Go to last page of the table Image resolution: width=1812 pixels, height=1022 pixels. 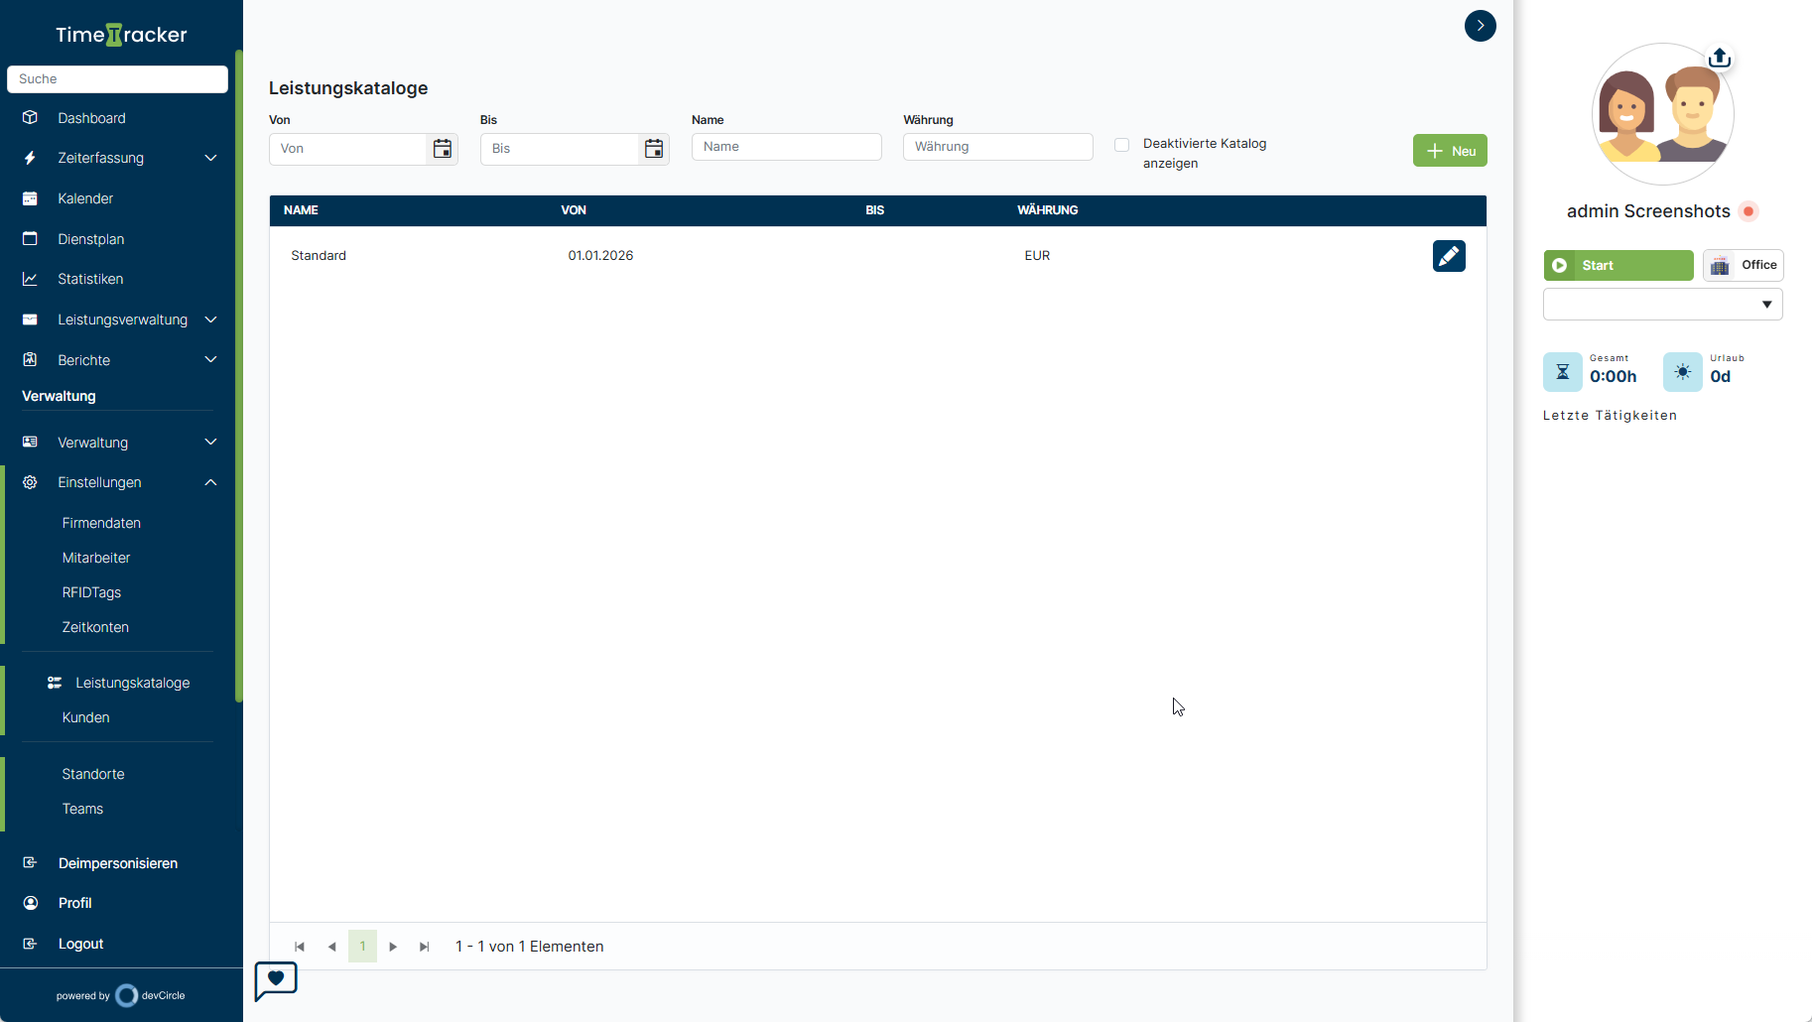(425, 947)
